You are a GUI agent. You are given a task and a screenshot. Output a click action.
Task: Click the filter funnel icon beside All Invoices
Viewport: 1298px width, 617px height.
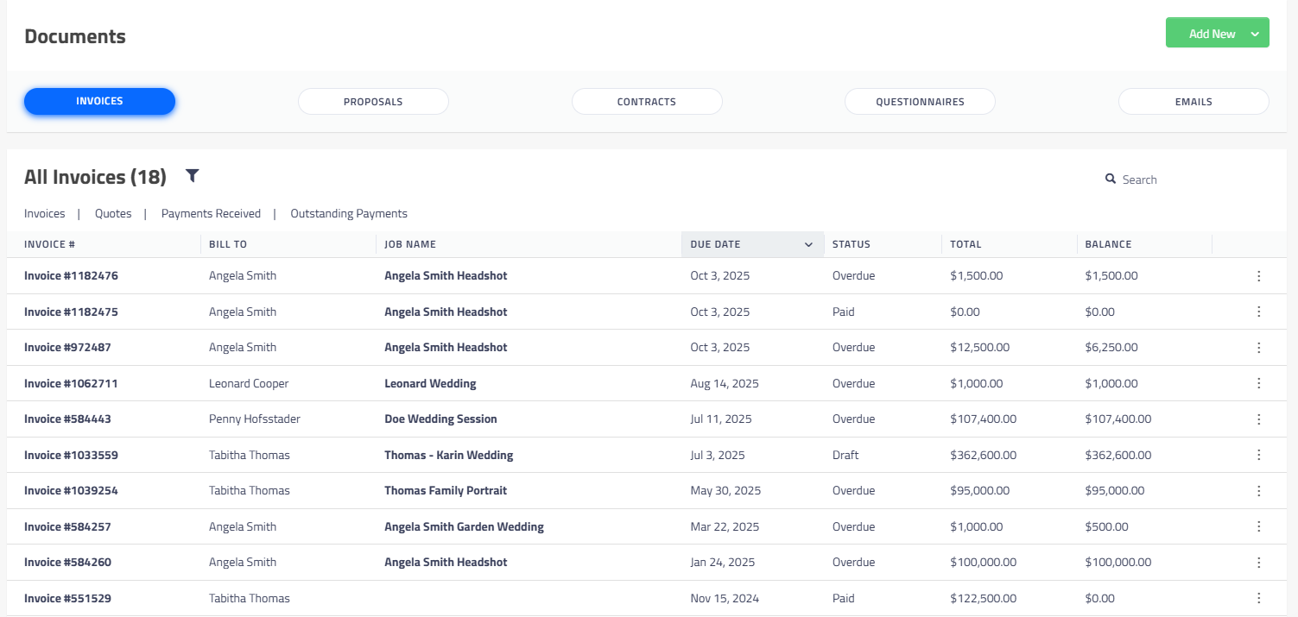(x=193, y=176)
